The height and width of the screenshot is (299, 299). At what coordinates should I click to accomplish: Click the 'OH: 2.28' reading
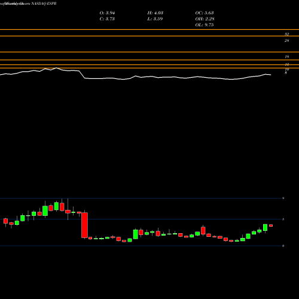click(x=205, y=19)
